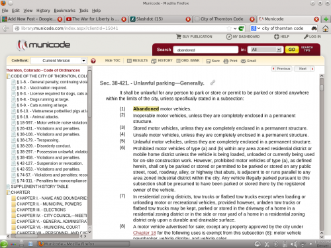Click the search field containing abandoned
The height and width of the screenshot is (248, 331).
click(x=206, y=50)
